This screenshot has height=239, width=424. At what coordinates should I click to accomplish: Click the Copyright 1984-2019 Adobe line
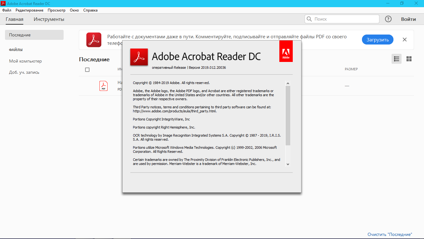pos(171,83)
